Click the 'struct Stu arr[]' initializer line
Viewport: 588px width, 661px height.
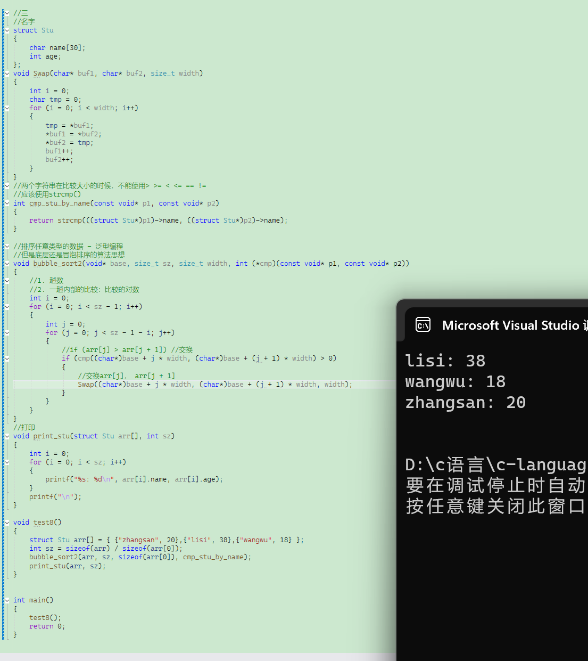point(167,540)
